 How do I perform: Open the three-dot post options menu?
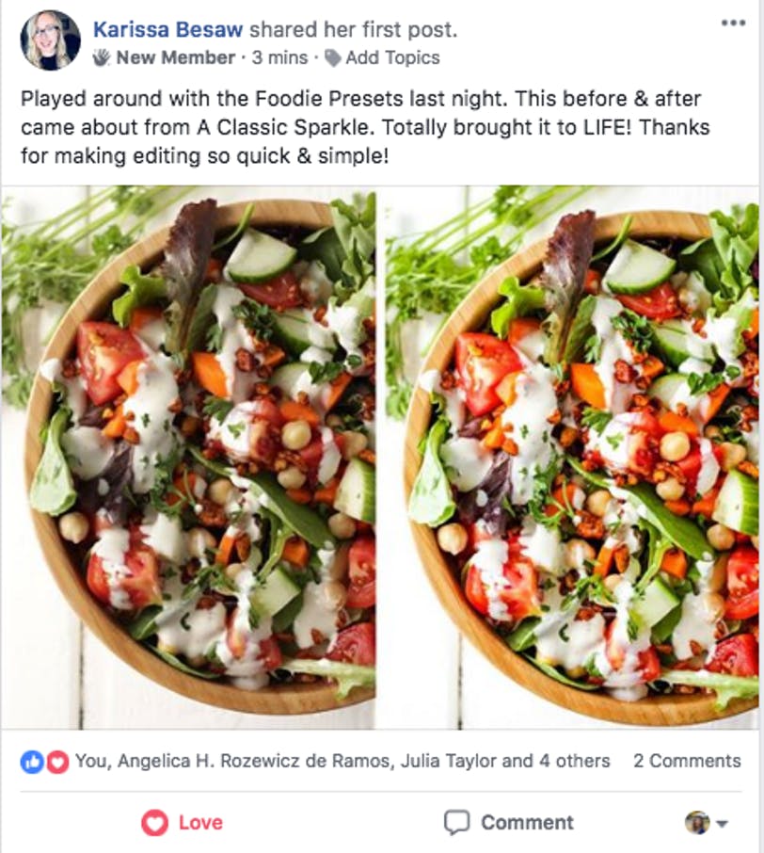(733, 24)
